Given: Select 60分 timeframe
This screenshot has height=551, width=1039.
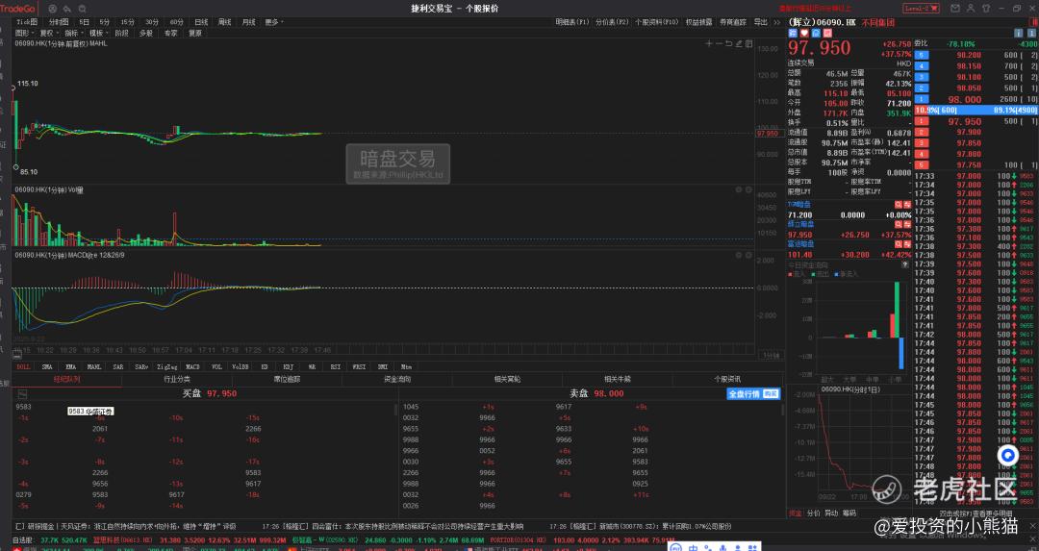Looking at the screenshot, I should coord(176,22).
